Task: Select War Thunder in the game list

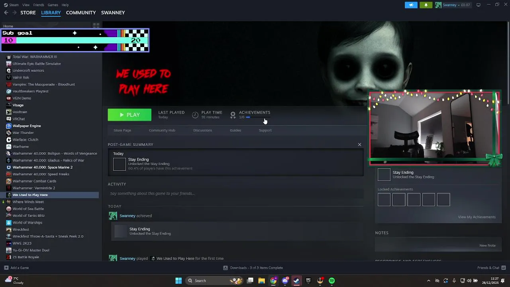Action: (x=23, y=133)
